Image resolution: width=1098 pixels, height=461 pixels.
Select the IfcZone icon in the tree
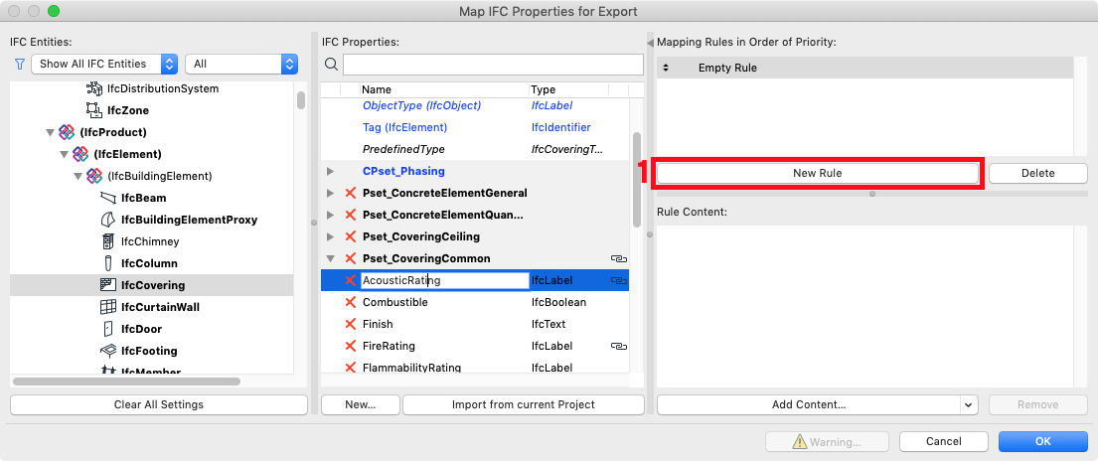pyautogui.click(x=93, y=110)
